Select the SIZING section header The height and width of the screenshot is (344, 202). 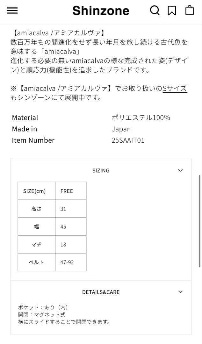[x=101, y=170]
